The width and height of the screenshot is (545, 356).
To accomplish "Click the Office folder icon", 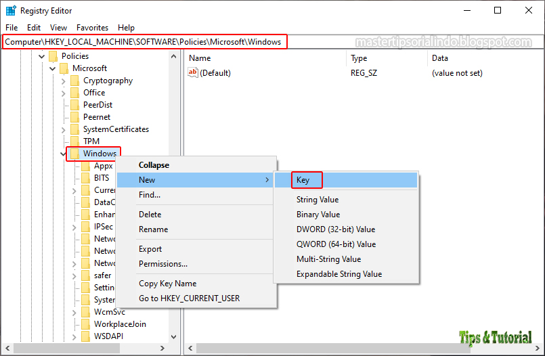I will [74, 93].
